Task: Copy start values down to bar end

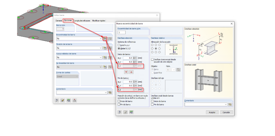Action: (x=126, y=72)
